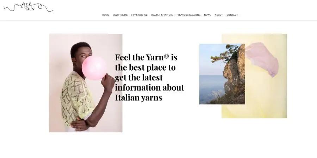Image resolution: width=317 pixels, height=158 pixels.
Task: Go to the HOME page
Action: pyautogui.click(x=106, y=15)
